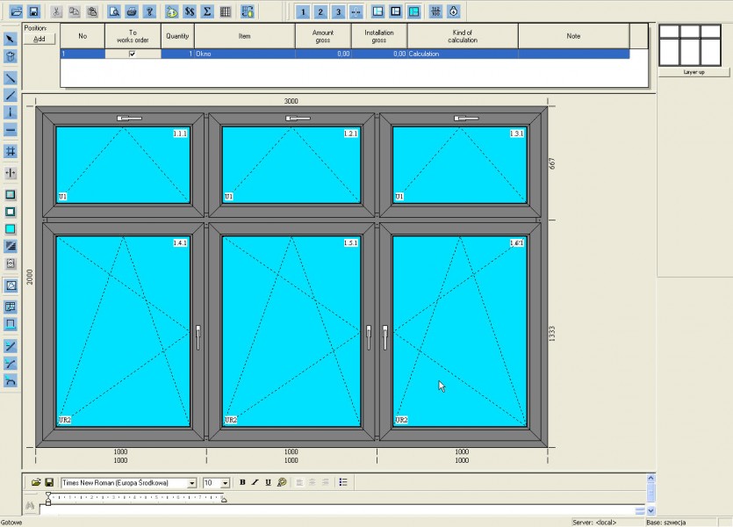Select the arch bottom left-toolbar icon
This screenshot has height=527, width=733.
pyautogui.click(x=11, y=380)
